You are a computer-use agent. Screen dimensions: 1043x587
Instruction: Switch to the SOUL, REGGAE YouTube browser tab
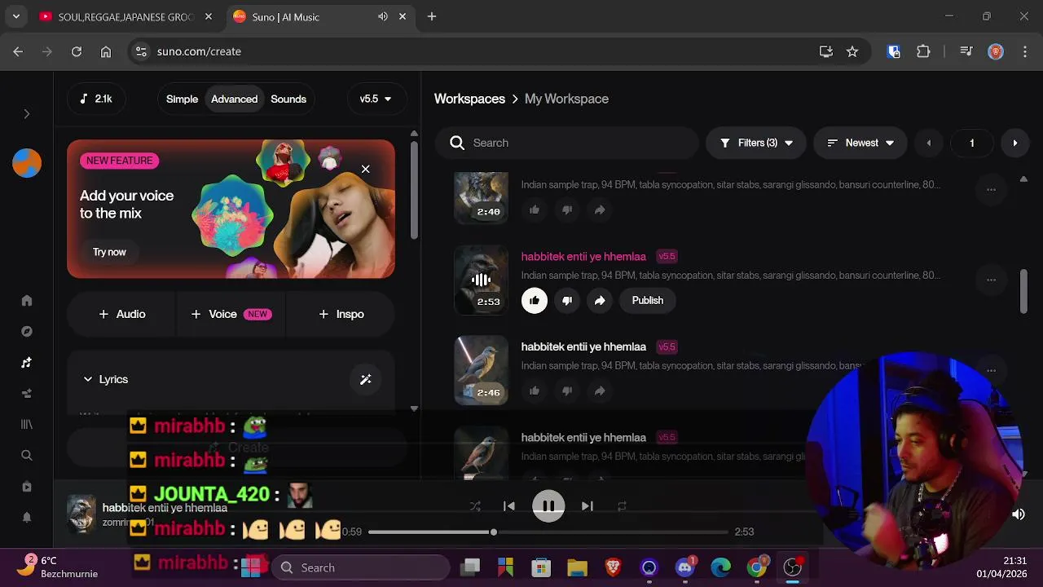point(126,16)
